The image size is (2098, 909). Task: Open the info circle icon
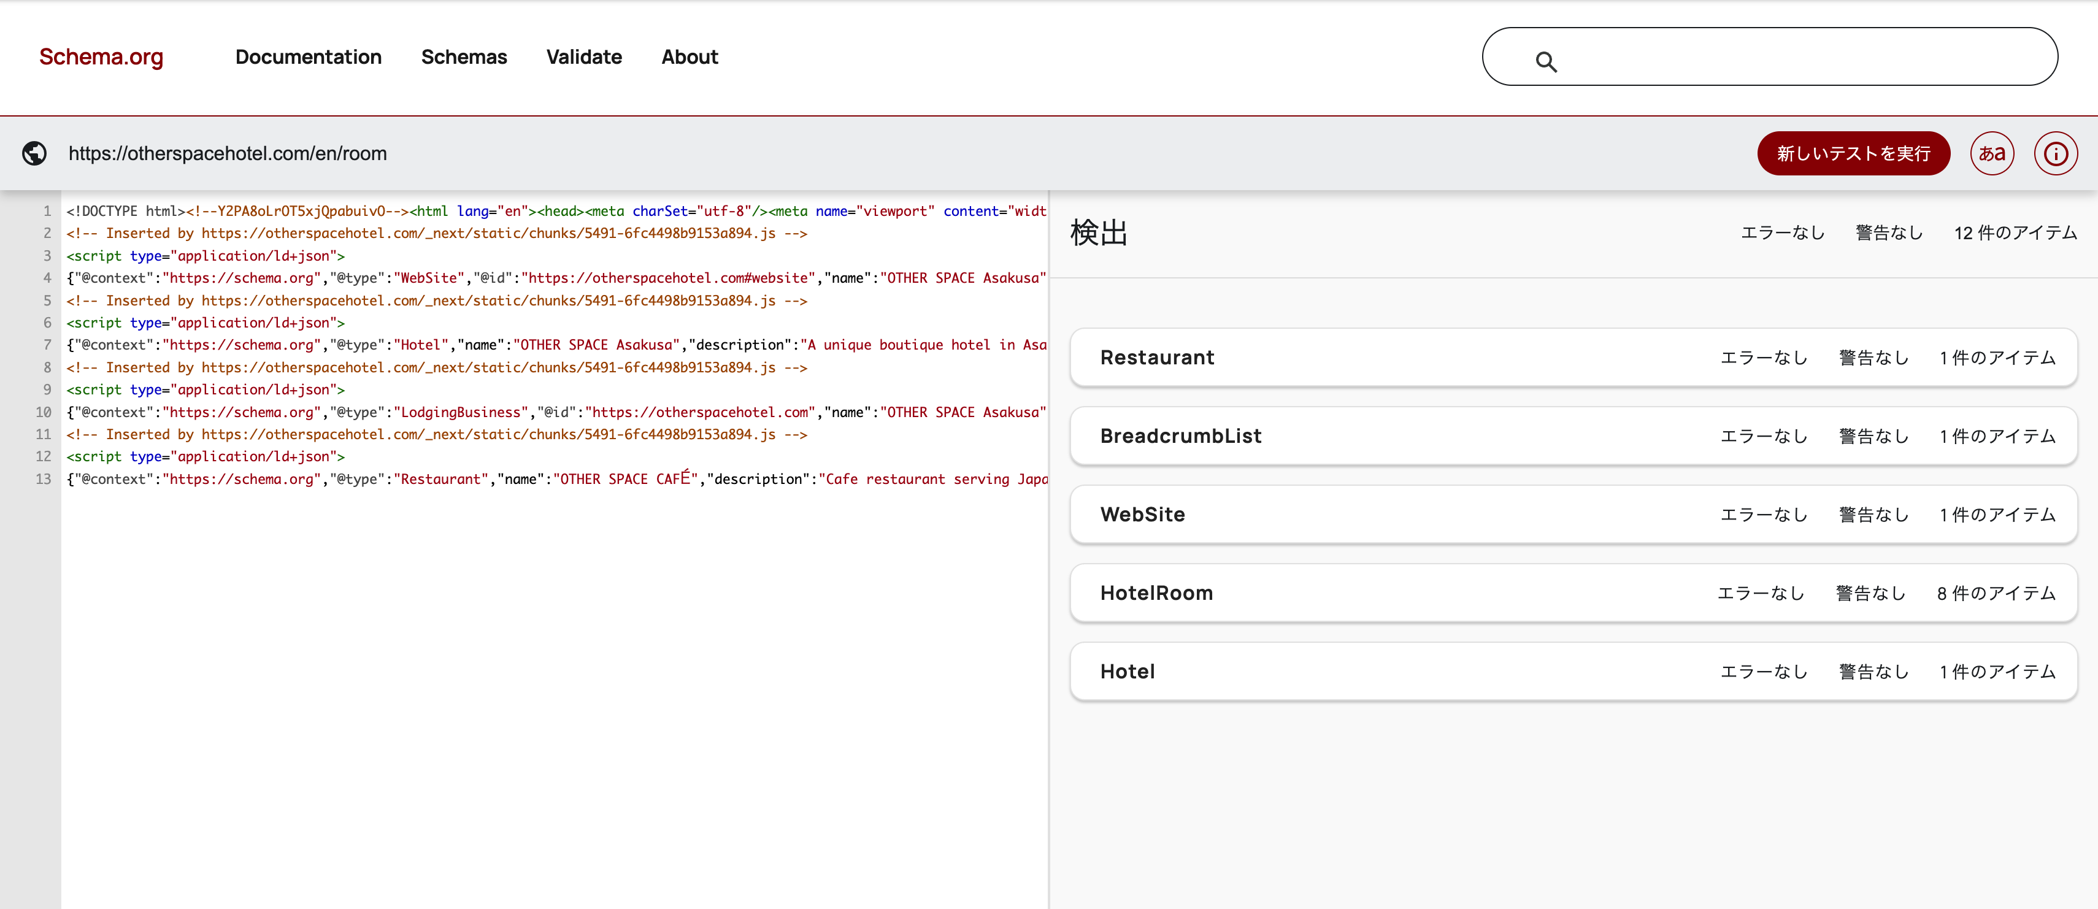coord(2056,153)
